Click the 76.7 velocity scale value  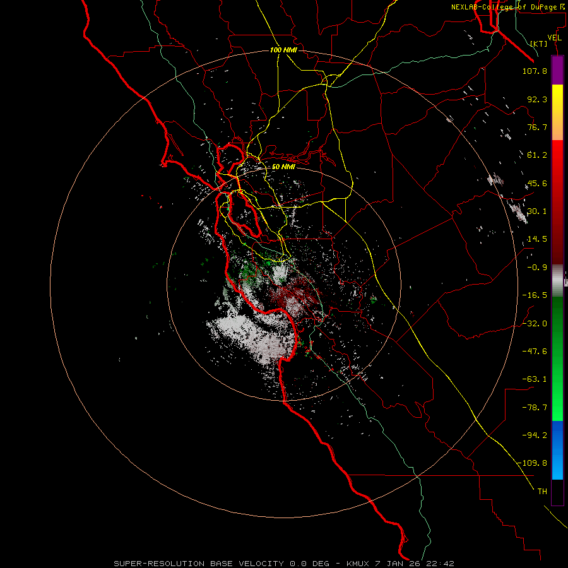(537, 127)
